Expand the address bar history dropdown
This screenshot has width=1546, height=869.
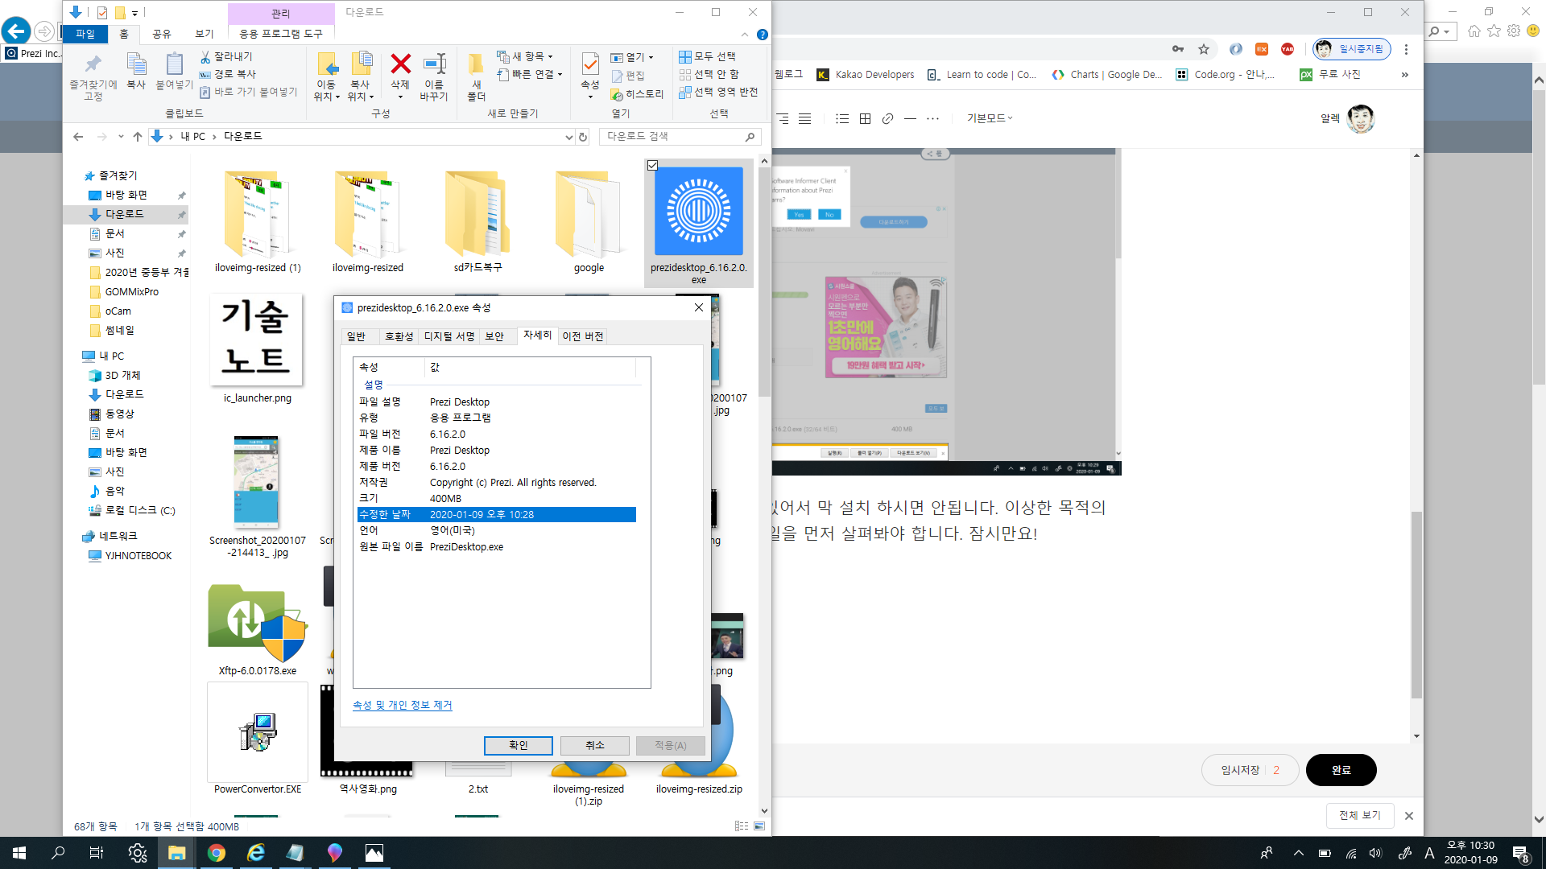pyautogui.click(x=568, y=137)
